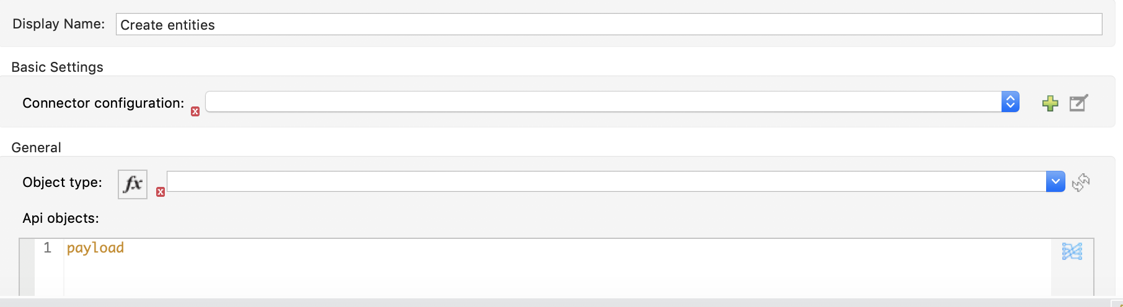Click inside the empty Connector configuration combo field
The width and height of the screenshot is (1123, 307).
coord(602,102)
